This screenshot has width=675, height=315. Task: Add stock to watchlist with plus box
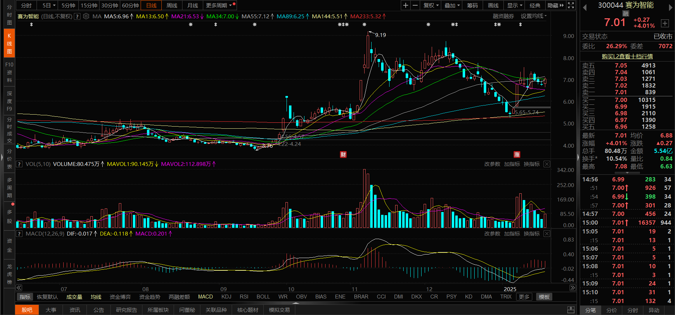pos(664,23)
